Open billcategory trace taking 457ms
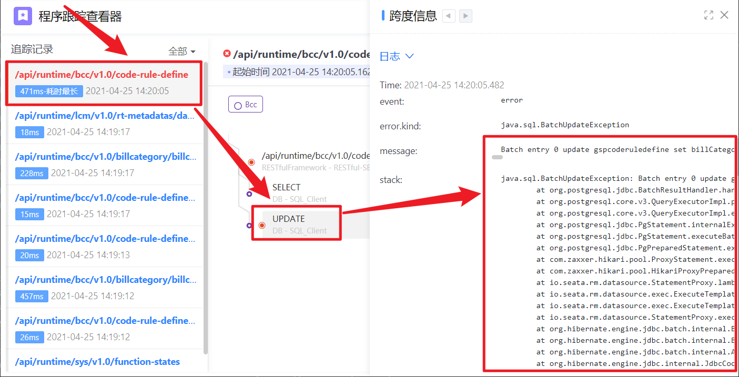This screenshot has height=377, width=739. (105, 288)
